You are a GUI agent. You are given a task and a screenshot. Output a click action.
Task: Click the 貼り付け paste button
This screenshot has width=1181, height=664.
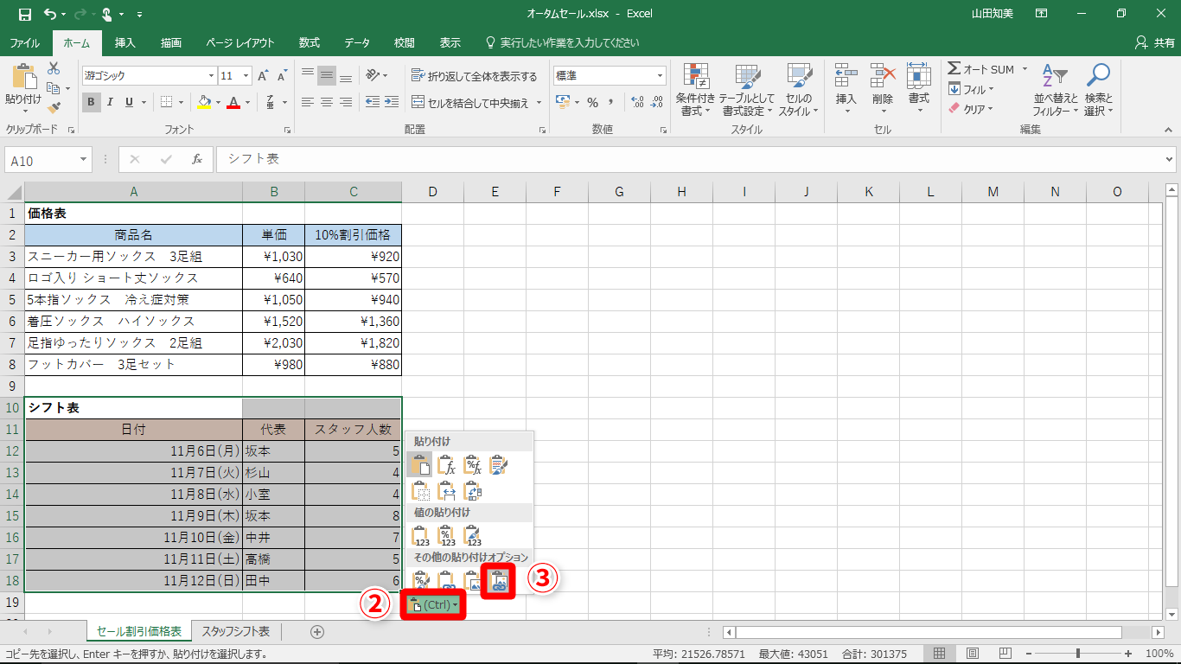(23, 88)
